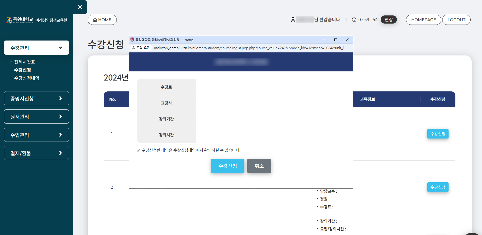Expand the 증명서신청 menu
Image resolution: width=482 pixels, height=235 pixels.
(x=36, y=98)
